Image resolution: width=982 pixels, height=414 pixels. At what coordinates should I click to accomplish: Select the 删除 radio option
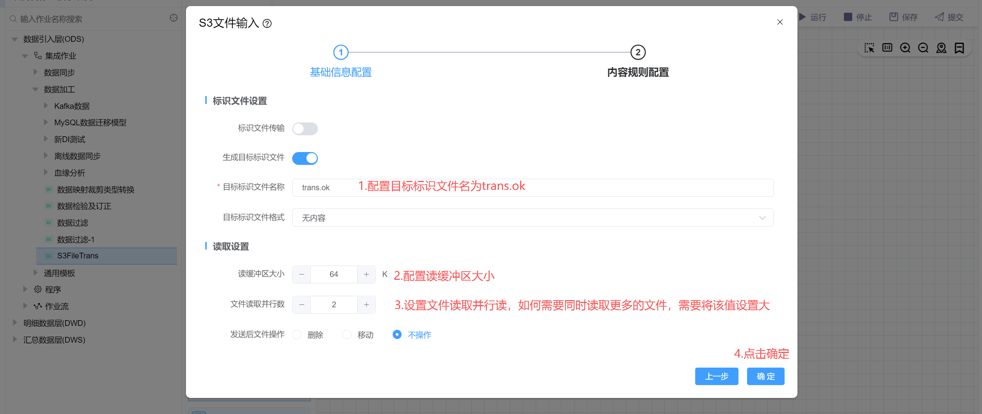[x=296, y=334]
